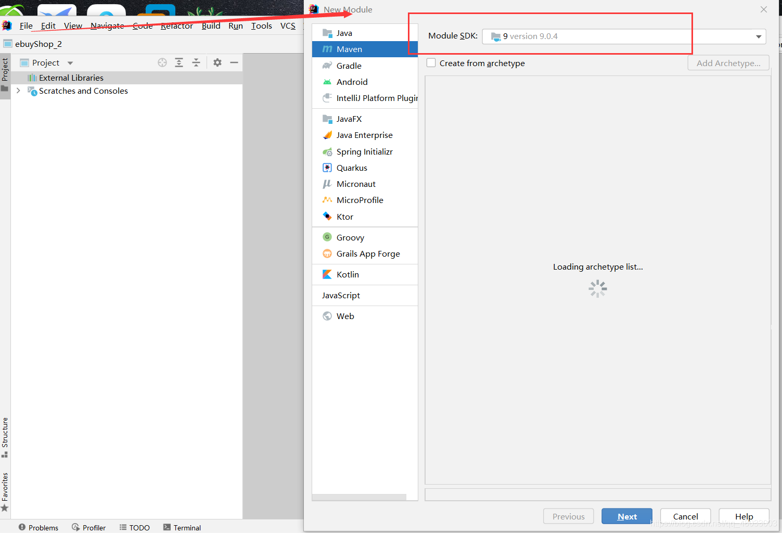
Task: Open the TODO tool window
Action: coord(135,527)
